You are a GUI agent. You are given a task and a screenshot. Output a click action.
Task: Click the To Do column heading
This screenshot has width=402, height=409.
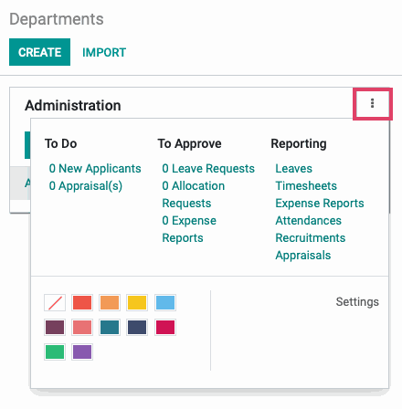[60, 143]
